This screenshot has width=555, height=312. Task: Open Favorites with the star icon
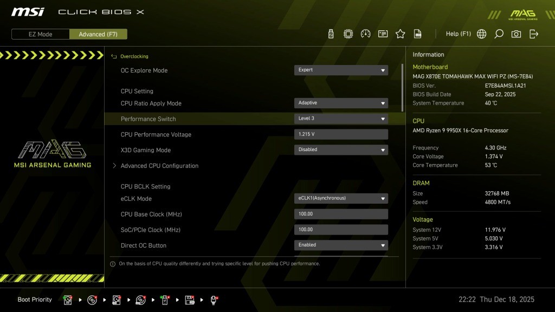(x=400, y=34)
